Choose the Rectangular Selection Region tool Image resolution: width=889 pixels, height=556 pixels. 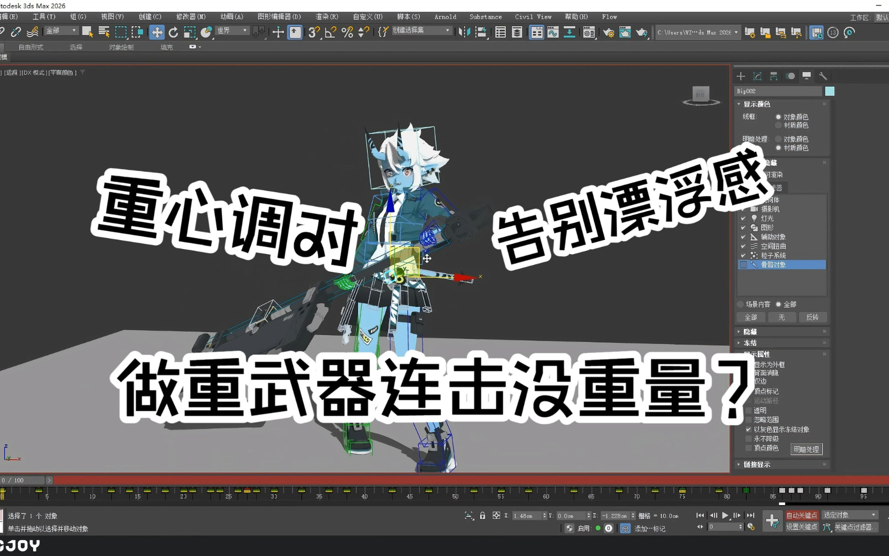coord(121,32)
